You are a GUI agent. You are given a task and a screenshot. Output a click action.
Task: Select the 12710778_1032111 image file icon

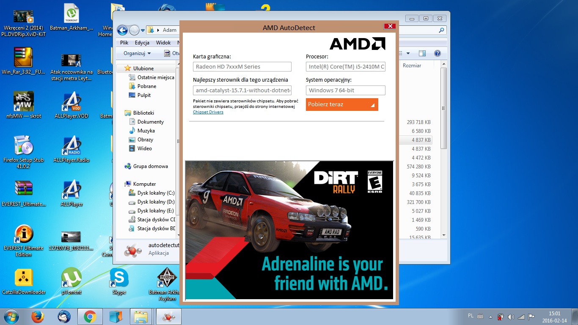pos(71,237)
